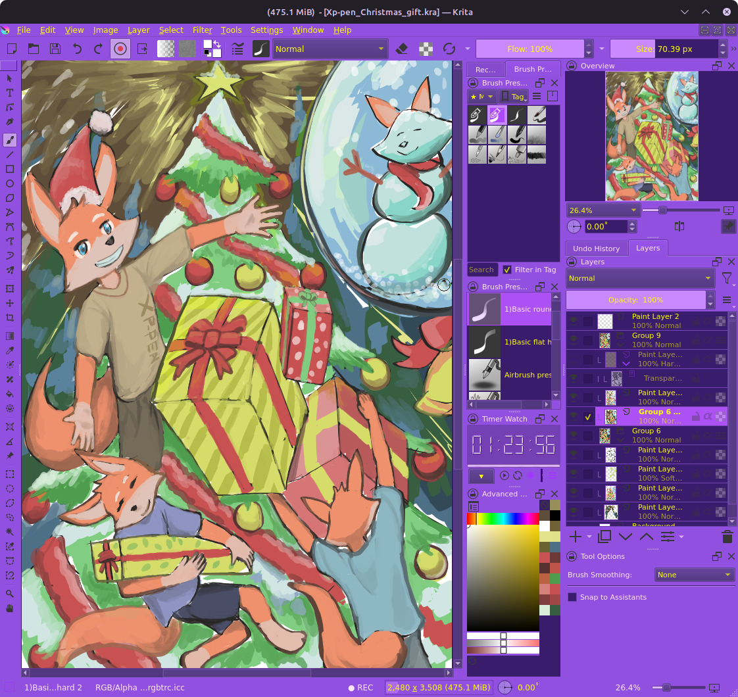Open the Filter menu
738x697 pixels.
pyautogui.click(x=203, y=30)
